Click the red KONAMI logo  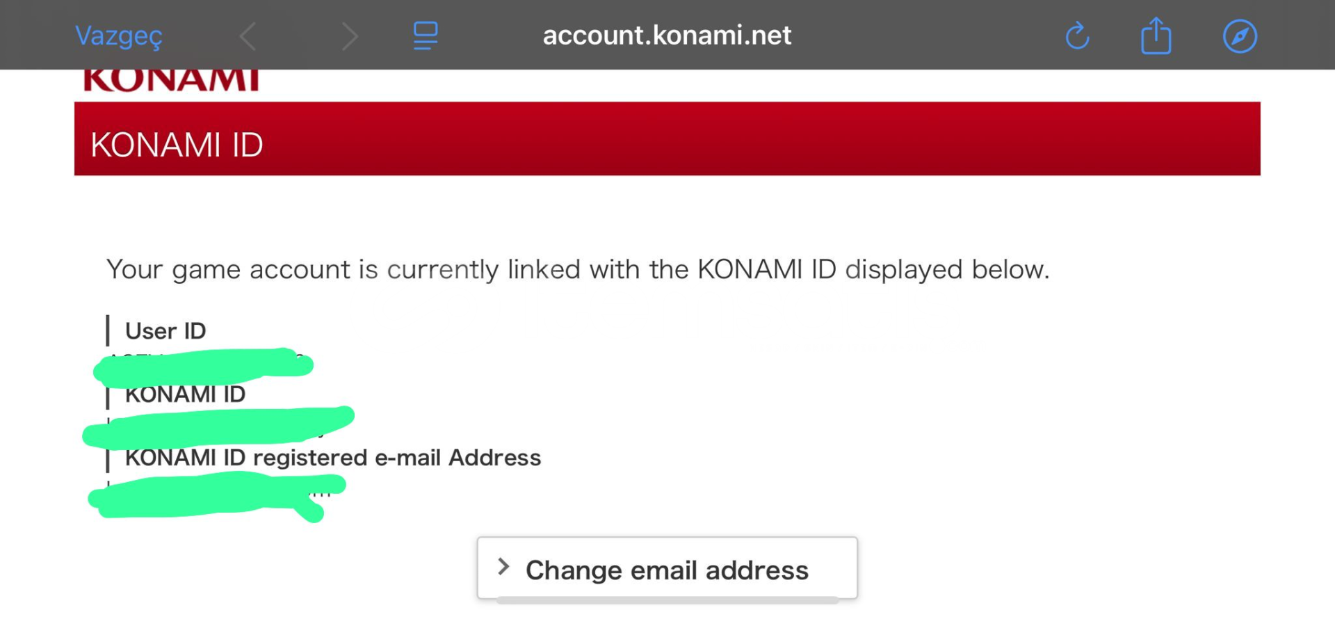click(x=171, y=80)
